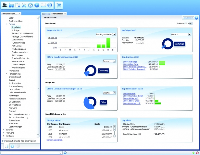Click the round info icon in toolbar
The width and height of the screenshot is (200, 155).
click(36, 5)
